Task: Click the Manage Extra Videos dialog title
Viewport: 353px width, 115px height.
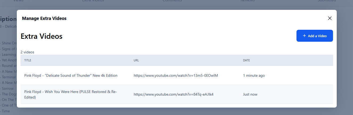Action: [44, 18]
